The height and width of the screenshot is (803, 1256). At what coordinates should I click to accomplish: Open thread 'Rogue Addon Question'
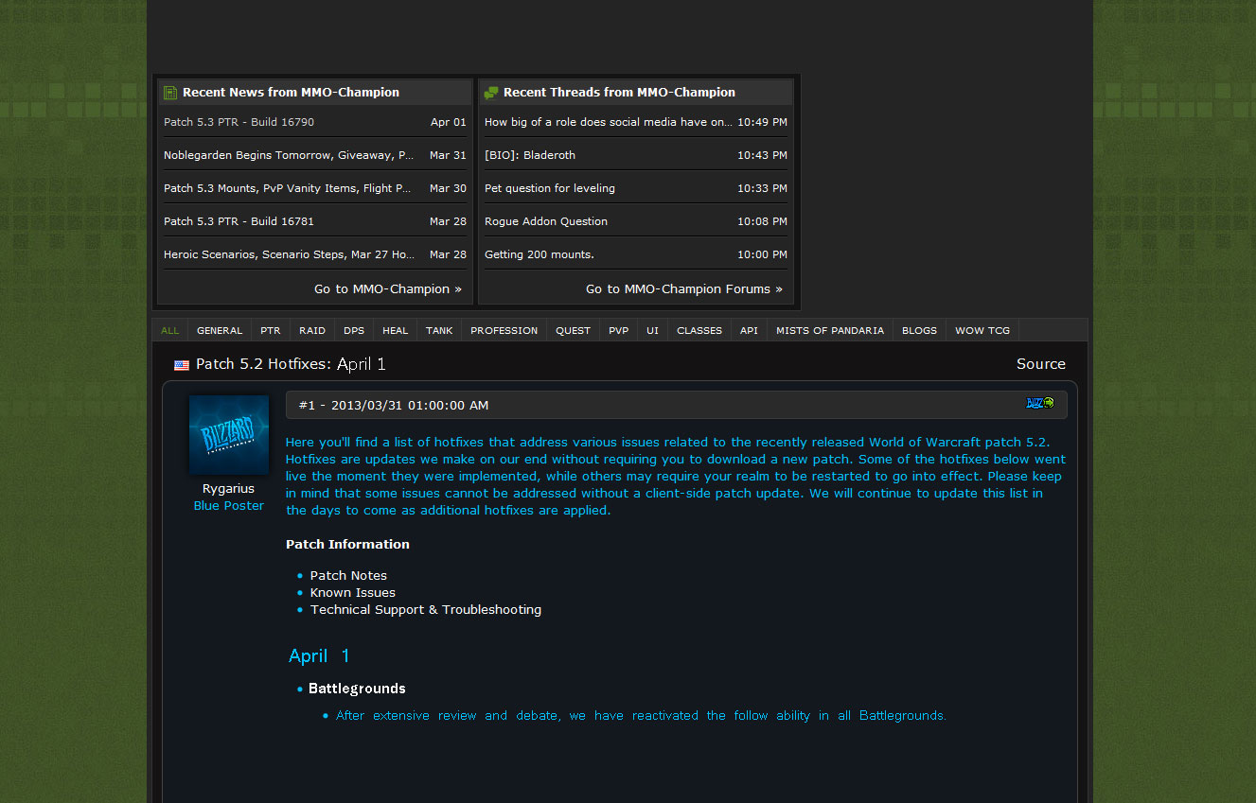pyautogui.click(x=546, y=221)
